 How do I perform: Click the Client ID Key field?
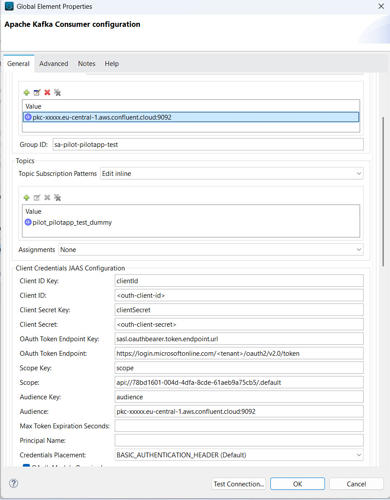(239, 281)
